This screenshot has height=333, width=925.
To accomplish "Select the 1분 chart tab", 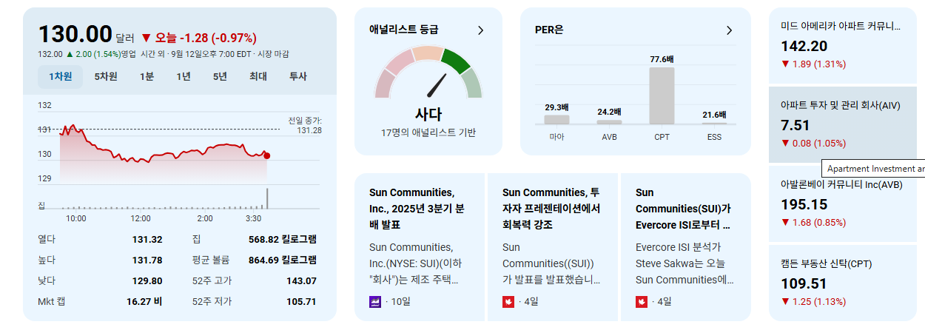I will [x=147, y=76].
